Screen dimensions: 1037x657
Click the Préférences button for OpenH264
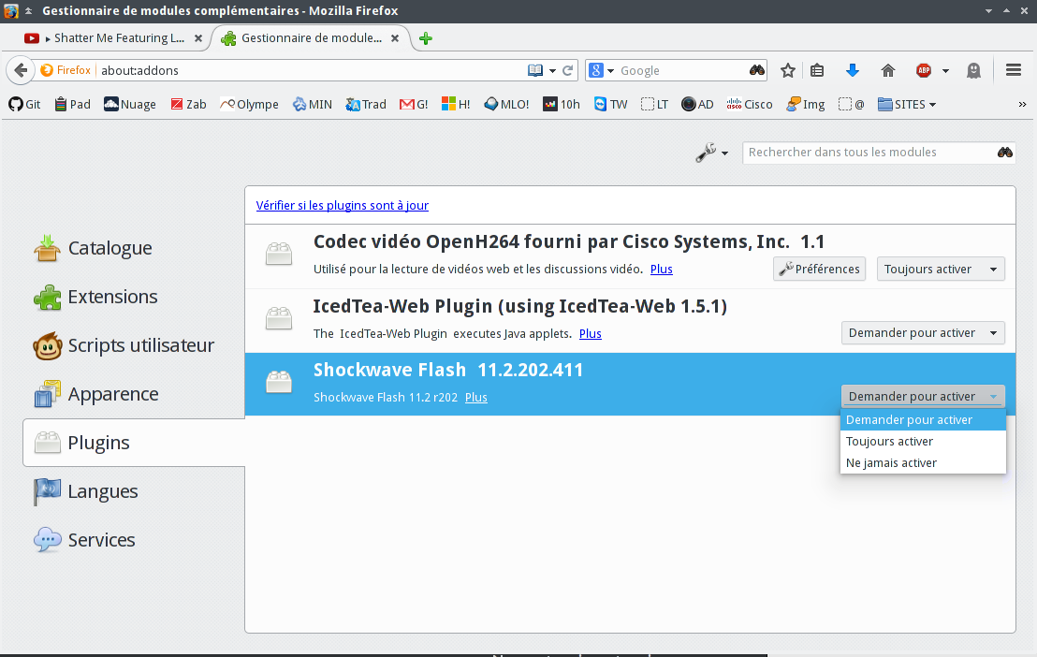(820, 269)
